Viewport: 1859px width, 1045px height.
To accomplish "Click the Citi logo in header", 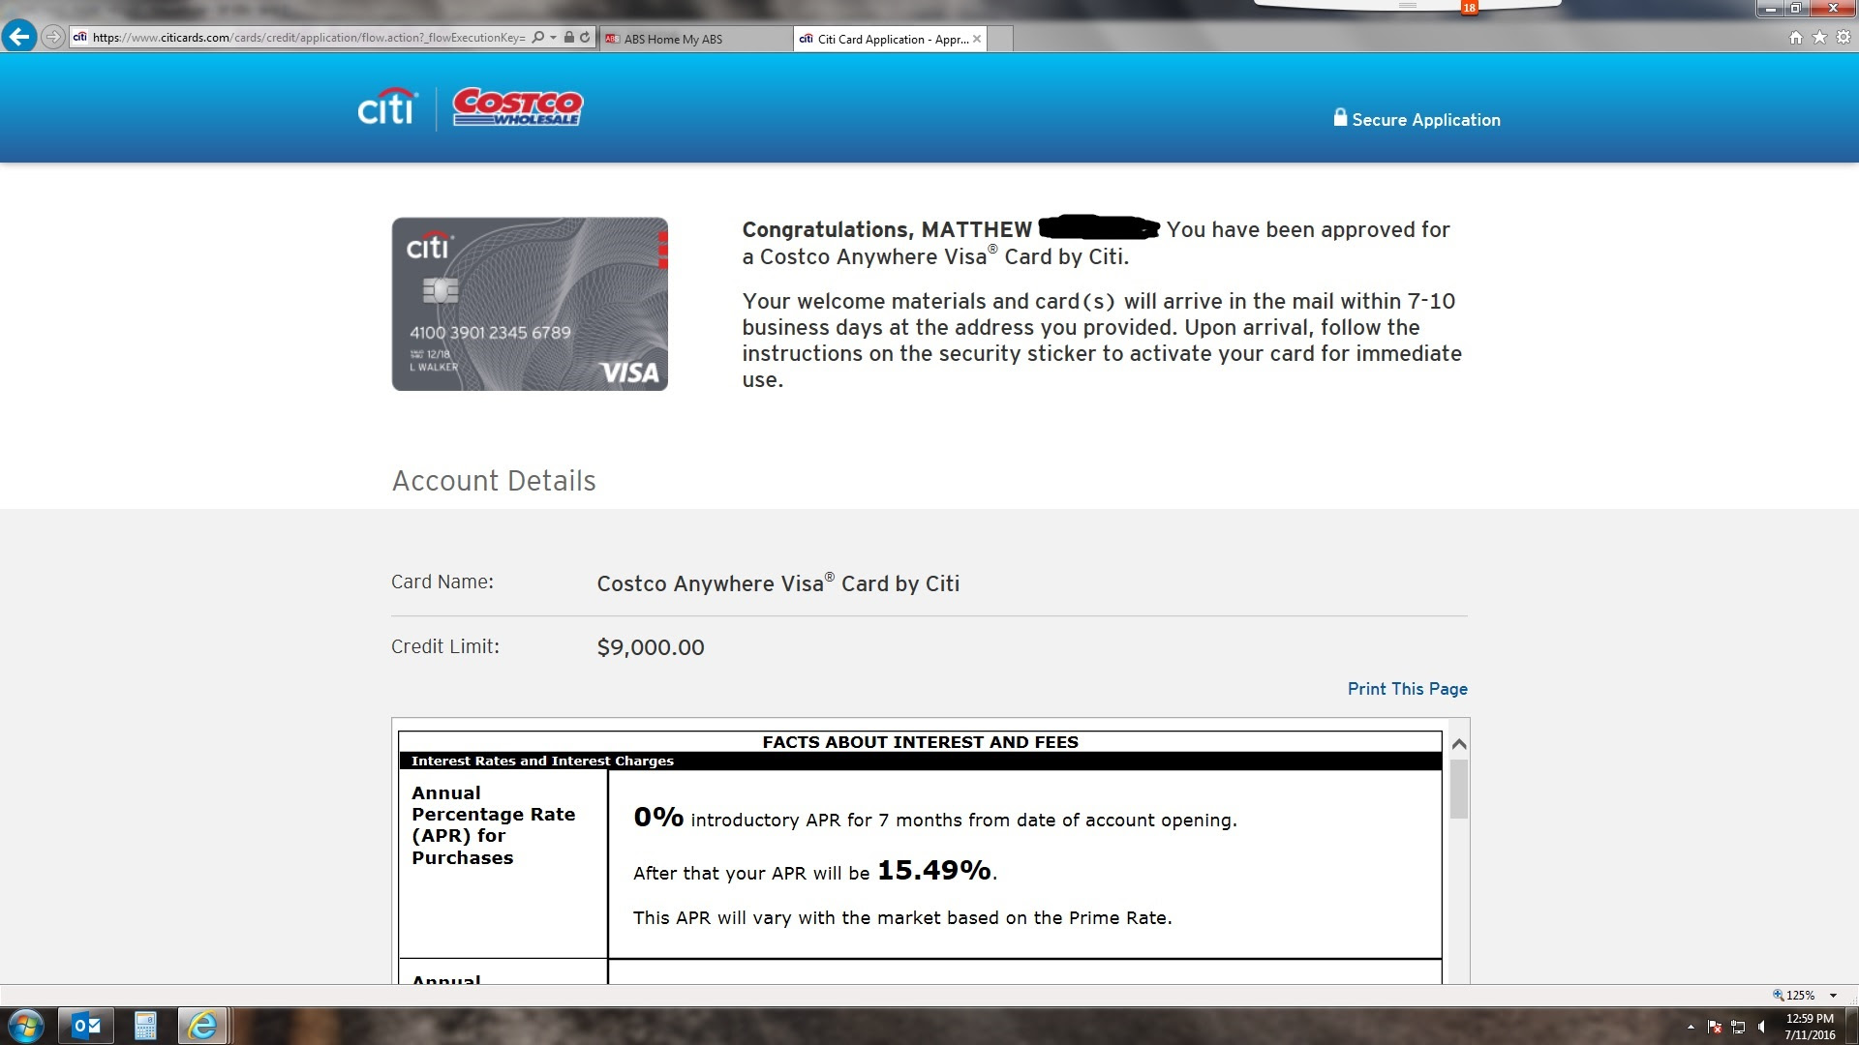I will pos(387,107).
